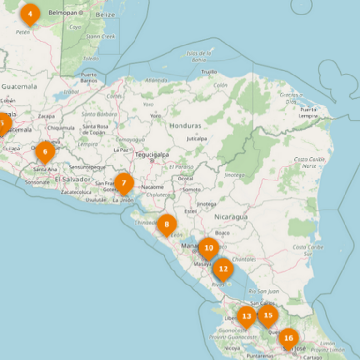This screenshot has height=360, width=360.
Task: Click the Zacatecoluca town label
Action: [x=76, y=192]
